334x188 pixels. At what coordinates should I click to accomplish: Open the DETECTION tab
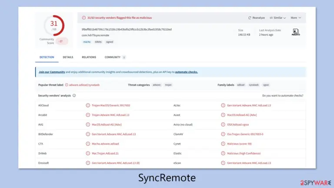click(47, 57)
